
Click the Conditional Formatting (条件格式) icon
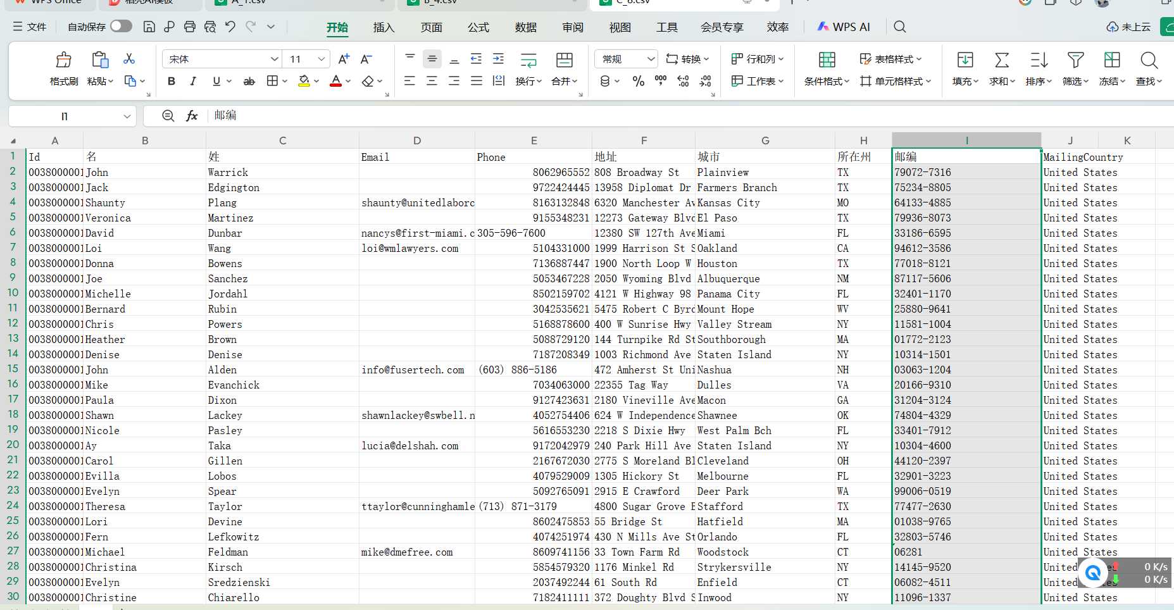tap(827, 60)
